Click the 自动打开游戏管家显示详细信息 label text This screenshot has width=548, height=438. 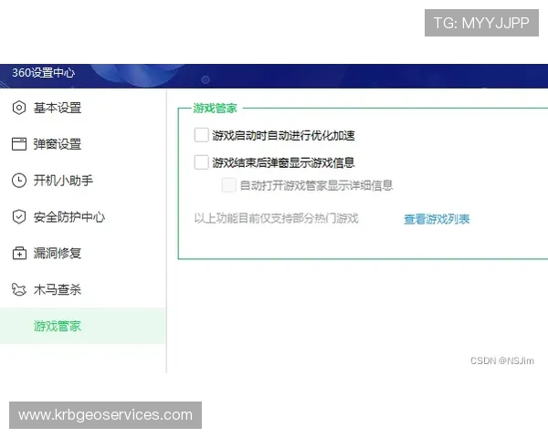316,185
